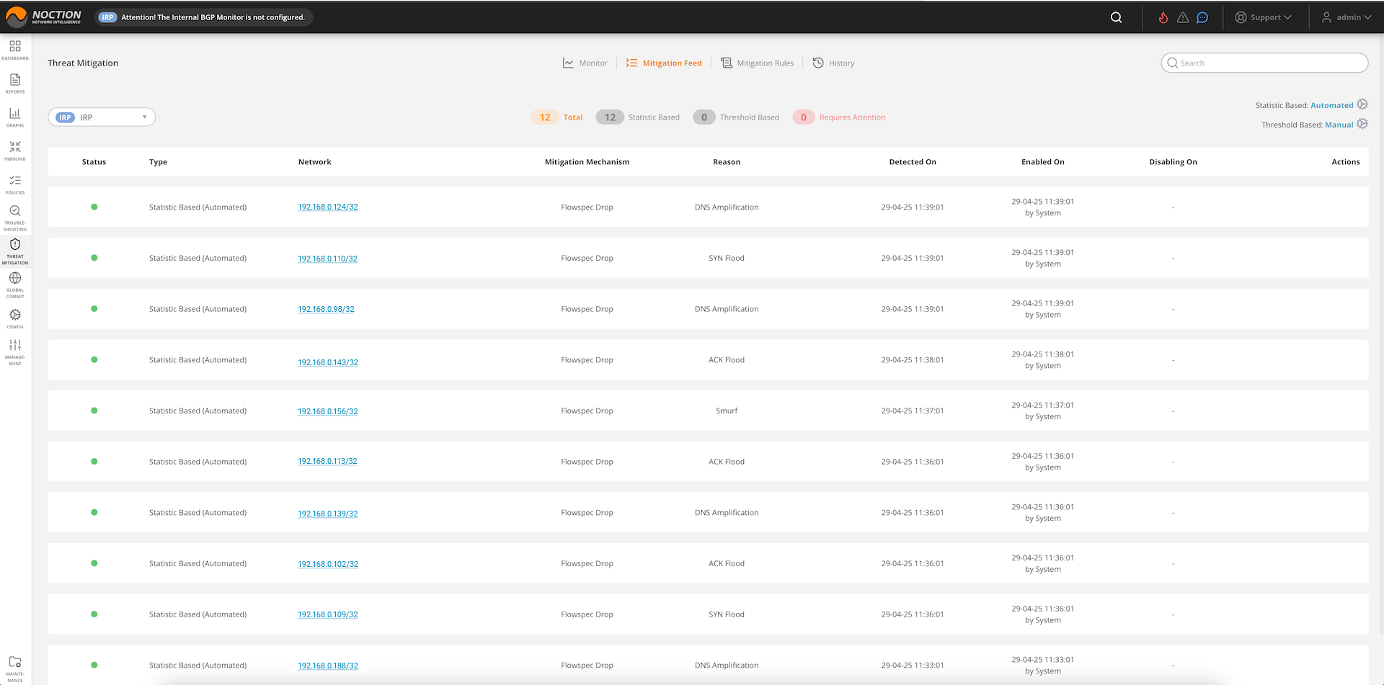The width and height of the screenshot is (1384, 685).
Task: Open the warnings triangle icon
Action: [x=1183, y=17]
